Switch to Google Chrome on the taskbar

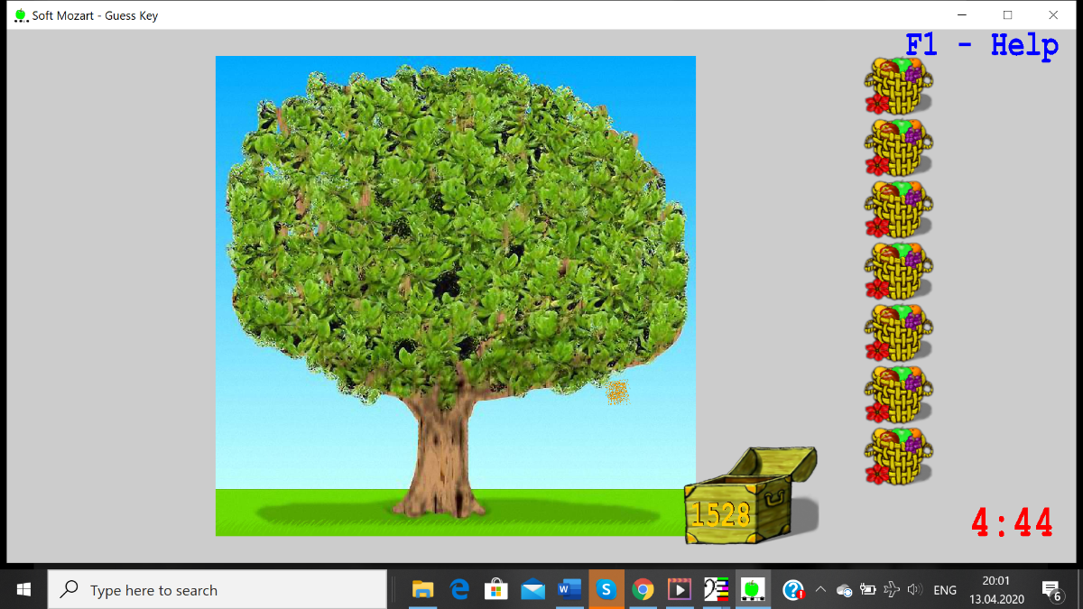click(x=643, y=590)
